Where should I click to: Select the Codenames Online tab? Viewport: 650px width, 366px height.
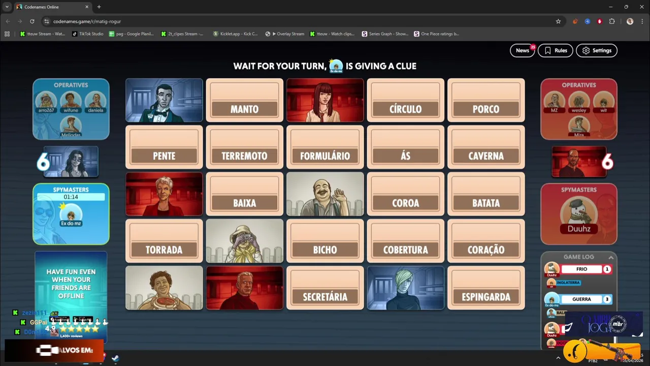[x=52, y=7]
